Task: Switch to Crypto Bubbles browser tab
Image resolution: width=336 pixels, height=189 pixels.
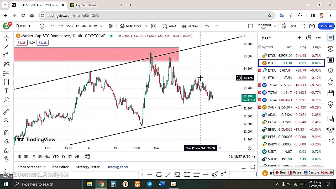Action: (96, 5)
